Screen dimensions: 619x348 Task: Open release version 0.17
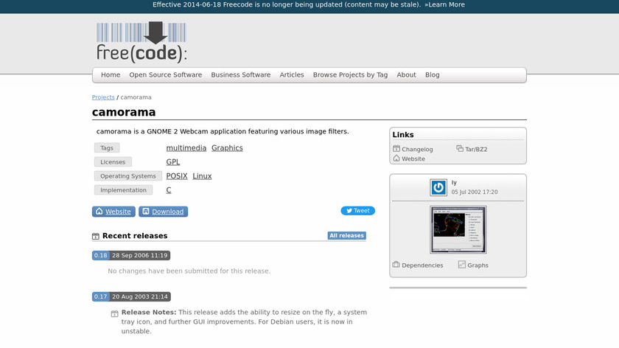[101, 296]
